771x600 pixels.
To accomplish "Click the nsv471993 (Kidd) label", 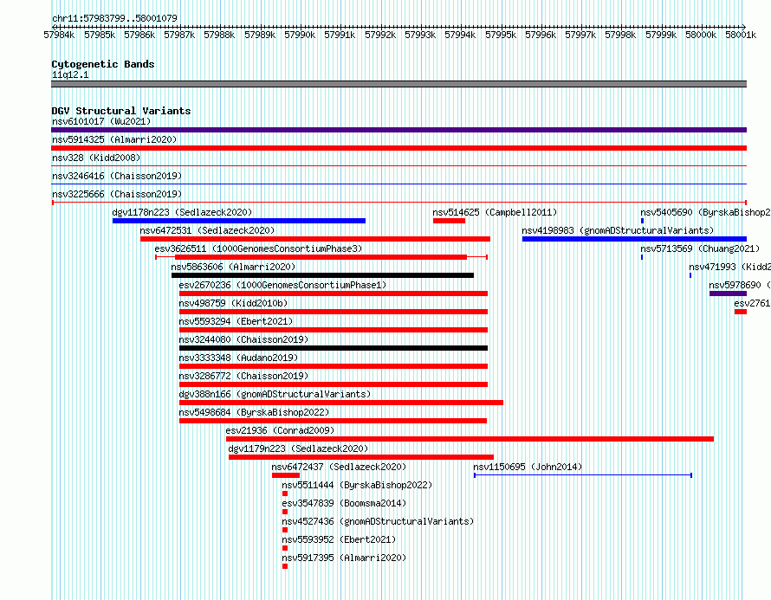I will (x=729, y=267).
